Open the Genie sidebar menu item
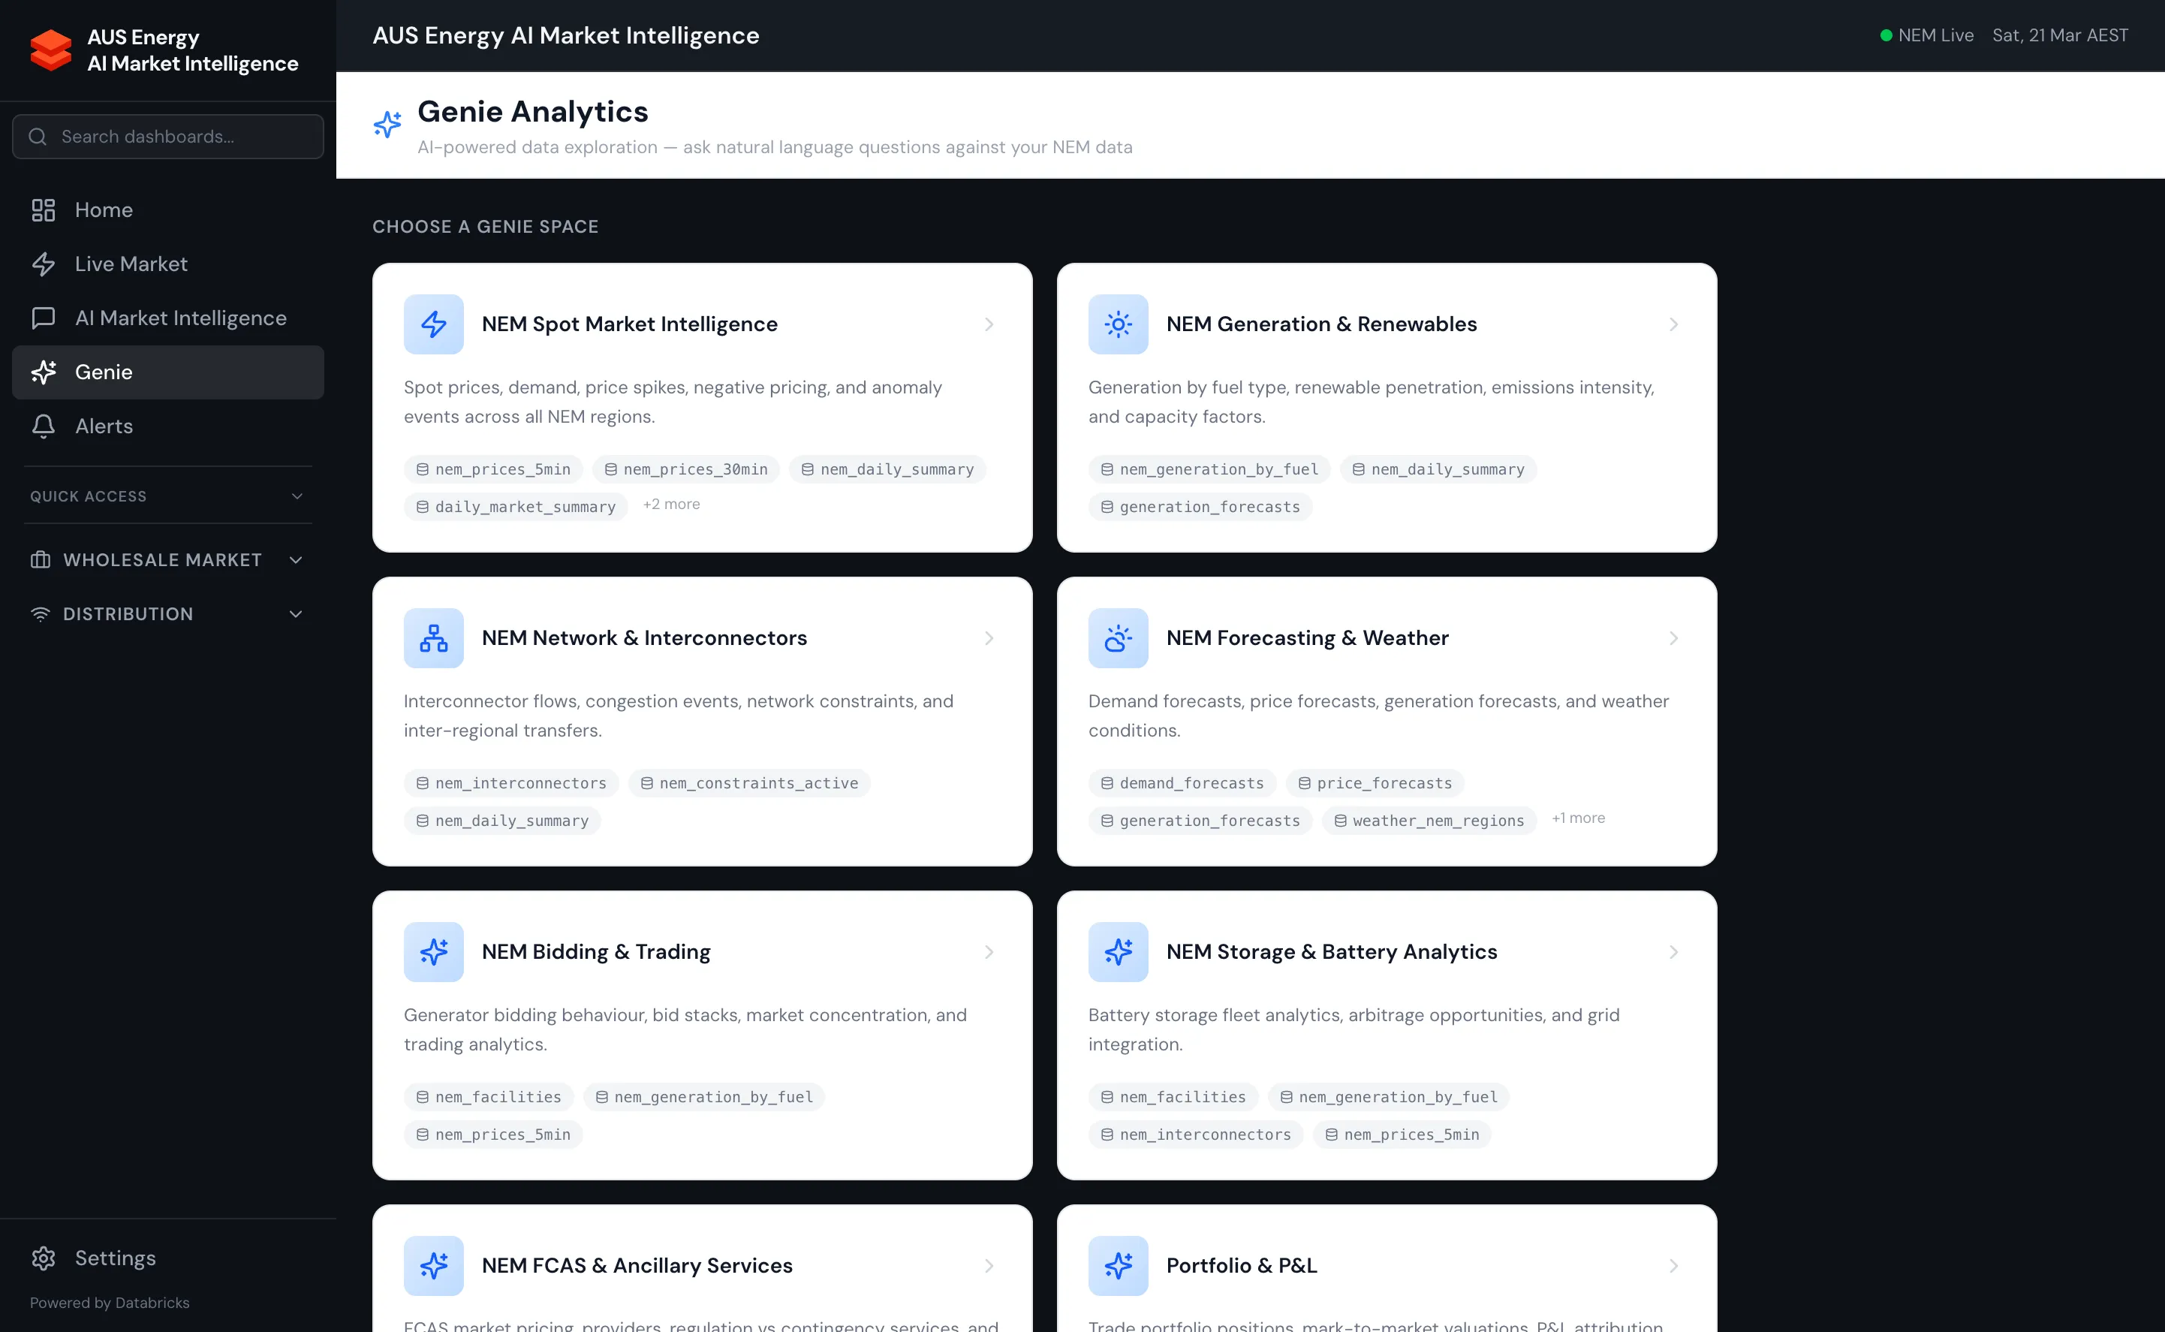This screenshot has height=1332, width=2165. (x=103, y=372)
